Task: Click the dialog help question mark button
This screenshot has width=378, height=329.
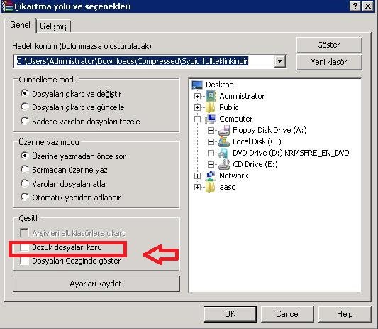Action: pos(355,6)
